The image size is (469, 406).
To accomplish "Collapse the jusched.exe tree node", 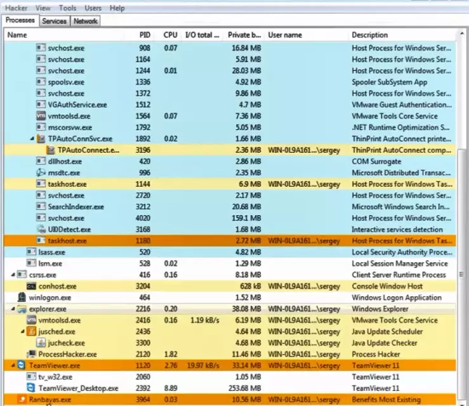I will (23, 332).
